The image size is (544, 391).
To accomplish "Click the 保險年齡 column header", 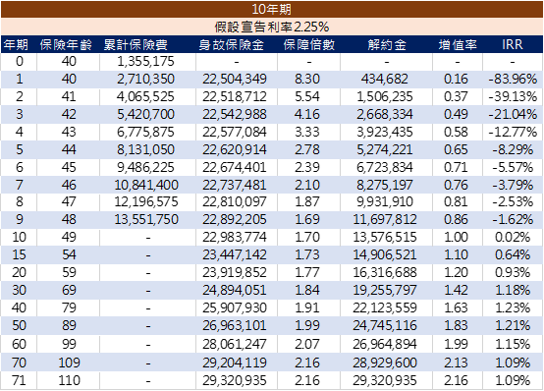I will [x=66, y=44].
